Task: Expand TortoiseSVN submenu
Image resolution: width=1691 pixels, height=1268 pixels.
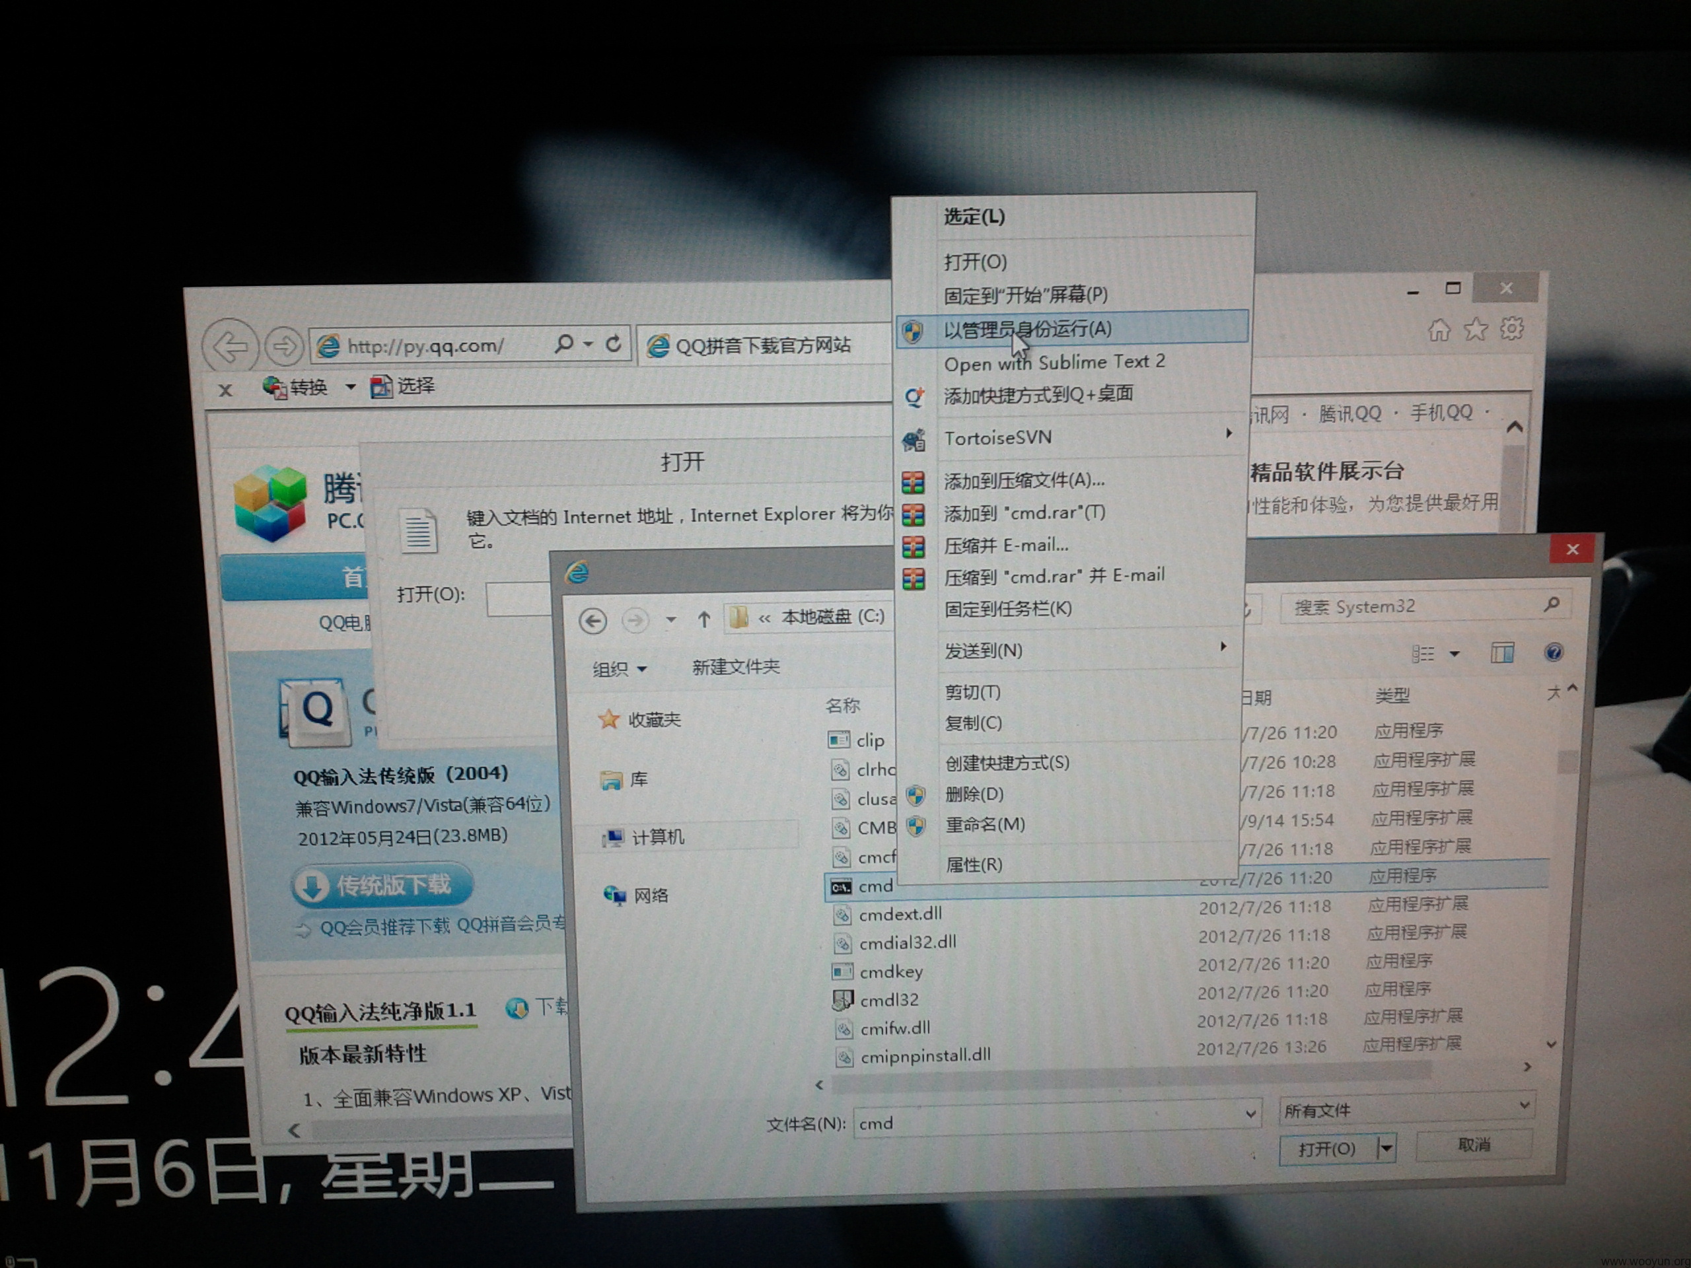Action: coord(1072,437)
